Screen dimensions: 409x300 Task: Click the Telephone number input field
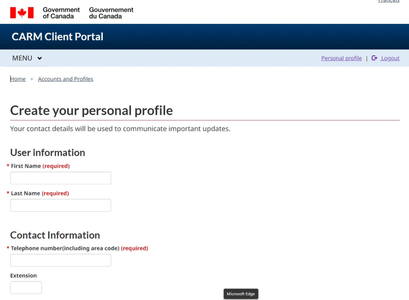tap(60, 260)
